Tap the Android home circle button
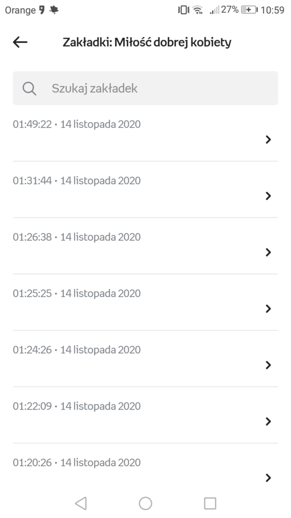This screenshot has height=518, width=291. (x=145, y=503)
